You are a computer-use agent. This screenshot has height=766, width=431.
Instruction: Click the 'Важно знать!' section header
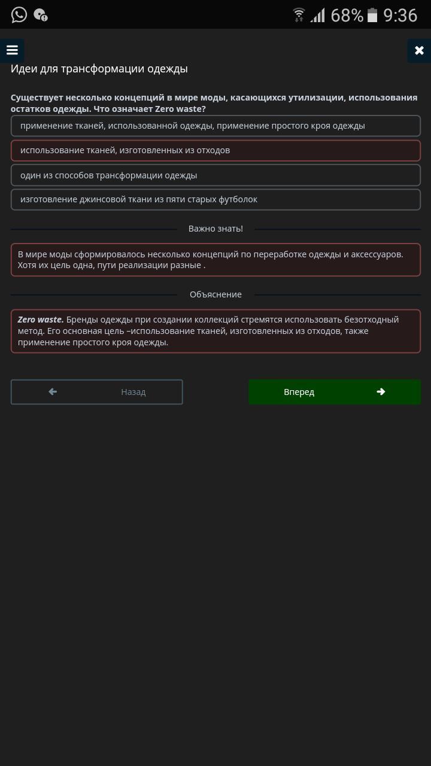(x=215, y=229)
